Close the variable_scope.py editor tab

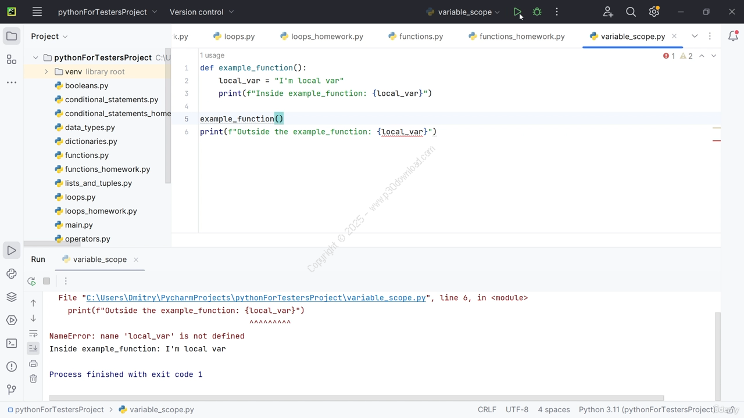coord(674,36)
